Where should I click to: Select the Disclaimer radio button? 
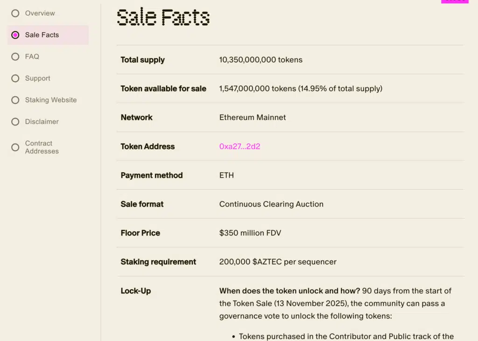pyautogui.click(x=14, y=121)
